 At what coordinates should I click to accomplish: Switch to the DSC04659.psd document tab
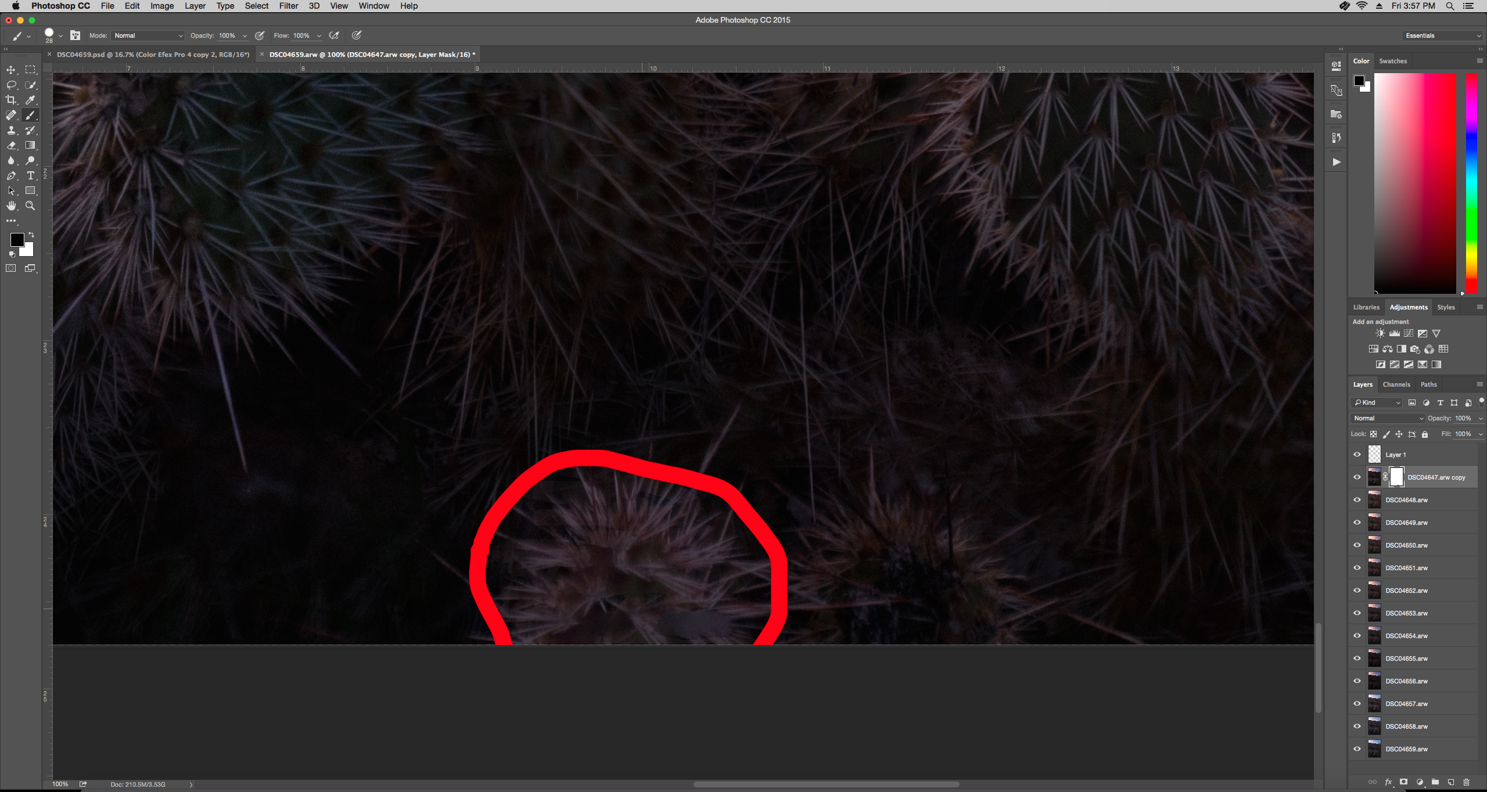tap(153, 55)
